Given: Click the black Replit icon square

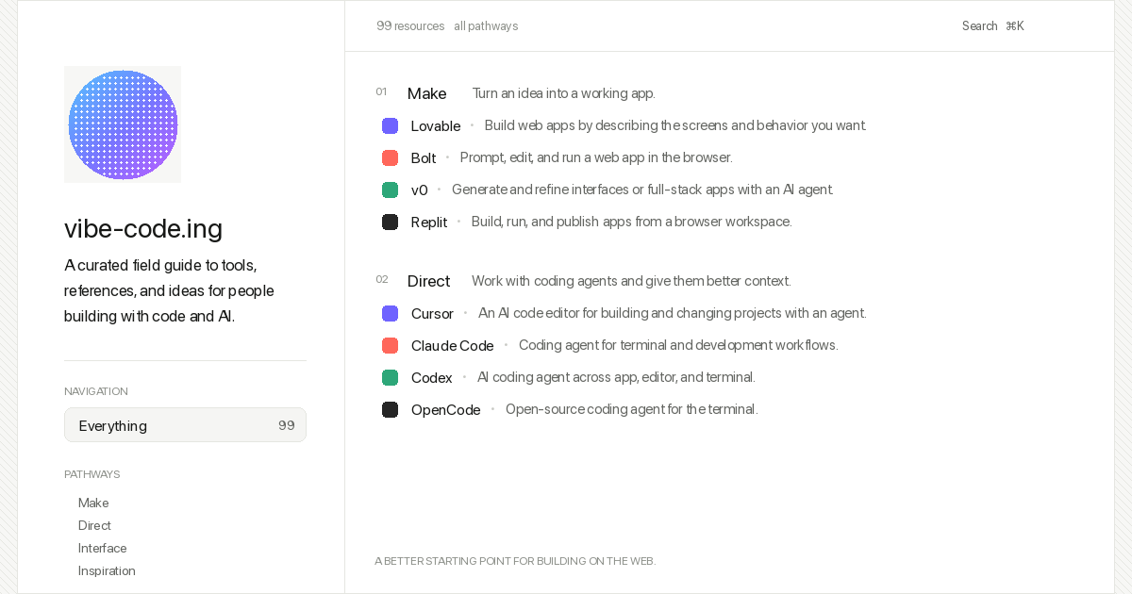Looking at the screenshot, I should (390, 222).
